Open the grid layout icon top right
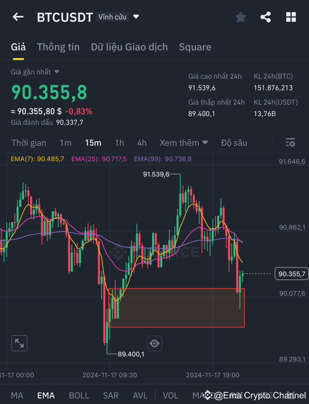 [291, 17]
